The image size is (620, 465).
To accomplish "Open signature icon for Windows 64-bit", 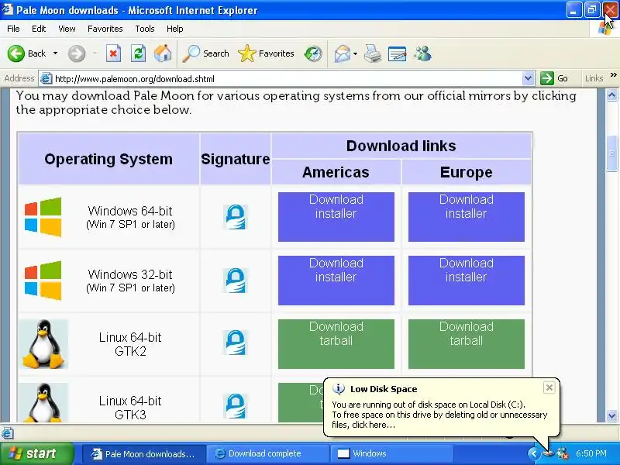I will point(236,217).
